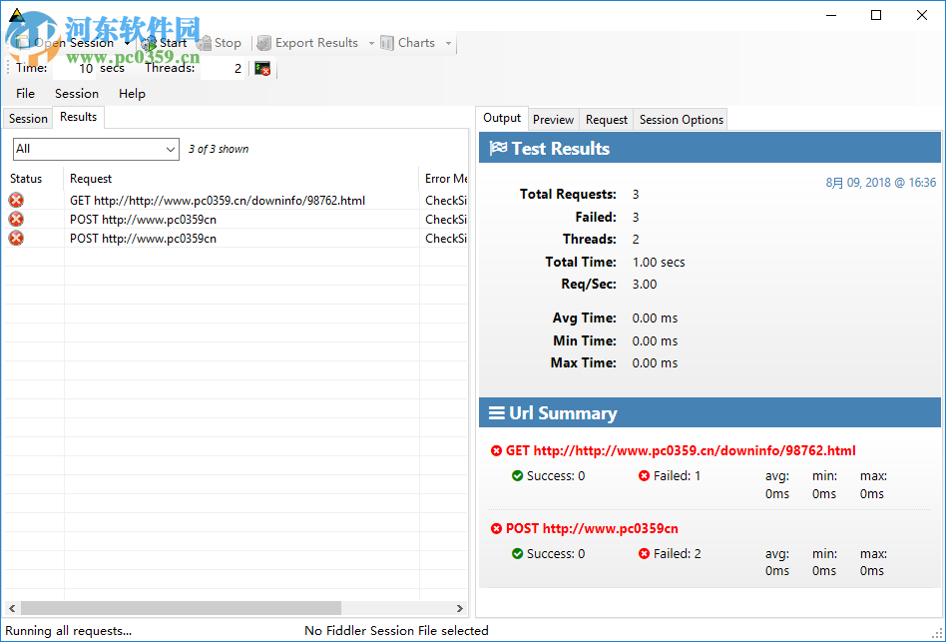Switch to the Session Options tab
946x642 pixels.
pos(680,119)
